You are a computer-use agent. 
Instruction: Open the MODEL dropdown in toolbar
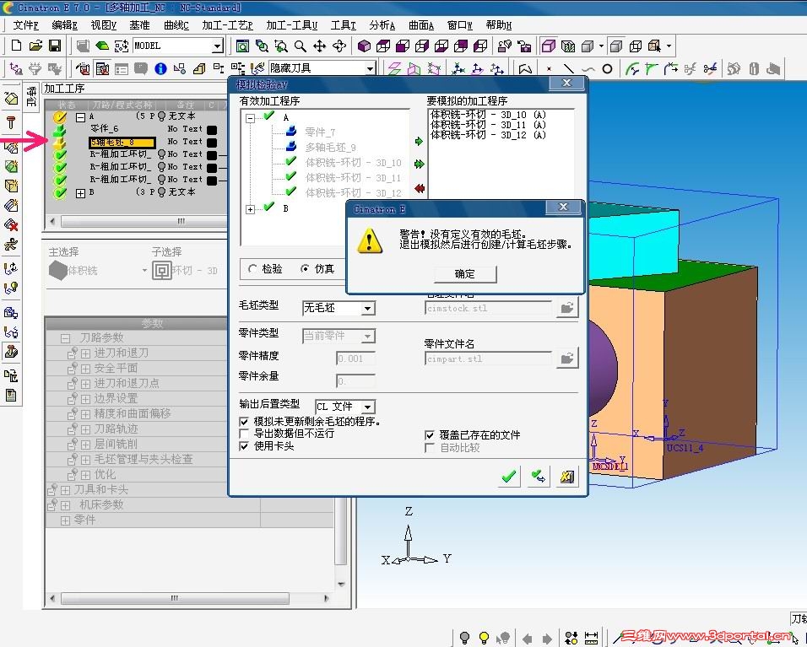(218, 46)
